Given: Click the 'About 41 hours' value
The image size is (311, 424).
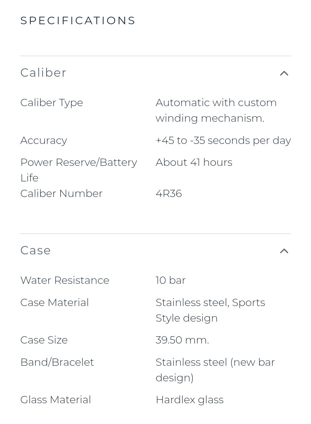Looking at the screenshot, I should [194, 162].
